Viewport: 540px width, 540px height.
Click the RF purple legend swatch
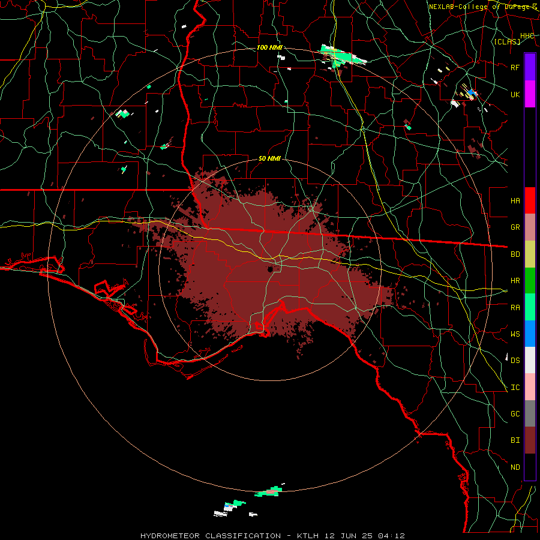tap(530, 67)
